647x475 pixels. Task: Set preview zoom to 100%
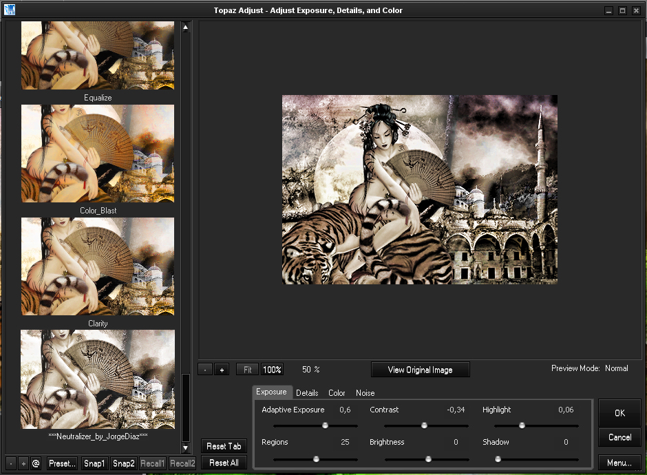(273, 370)
